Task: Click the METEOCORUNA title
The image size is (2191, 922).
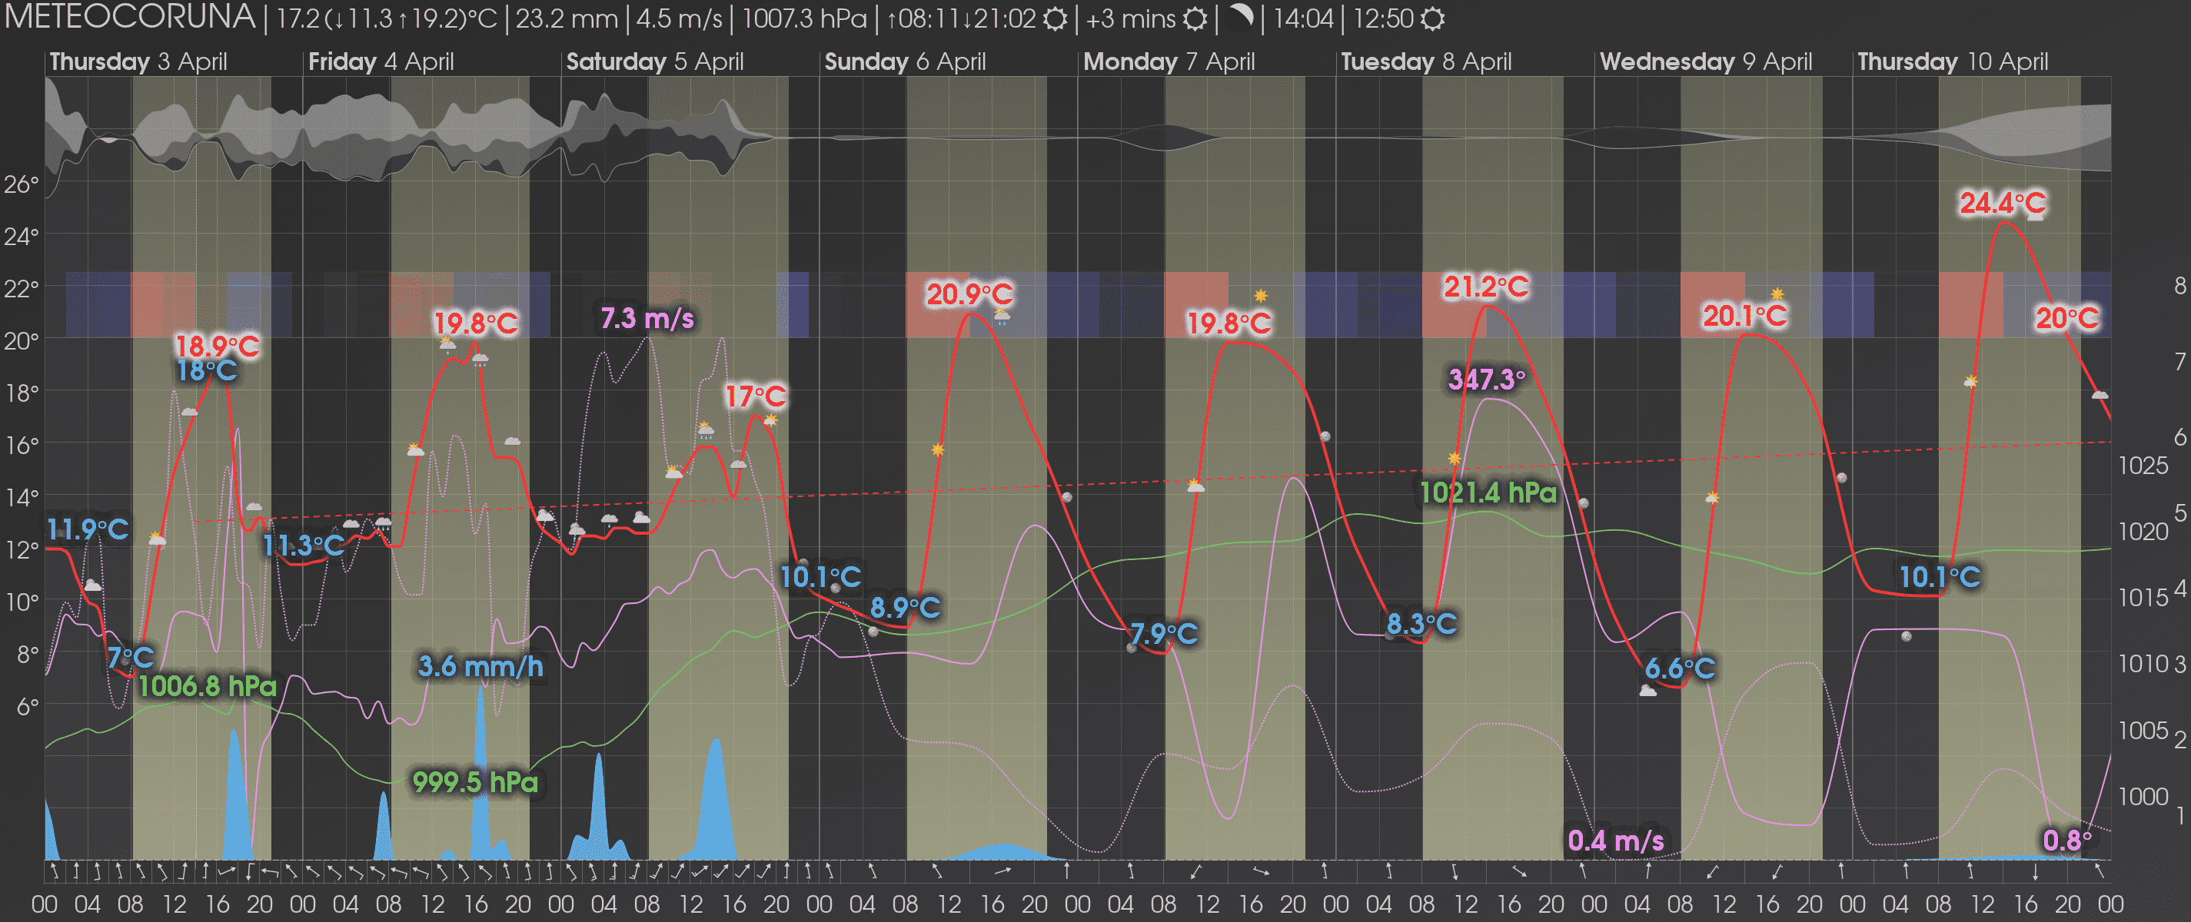Action: pos(129,17)
